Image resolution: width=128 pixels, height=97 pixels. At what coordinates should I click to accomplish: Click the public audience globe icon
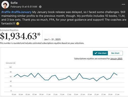point(40,7)
